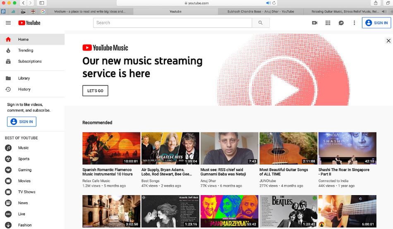Go back with Safari back arrow

tap(23, 3)
